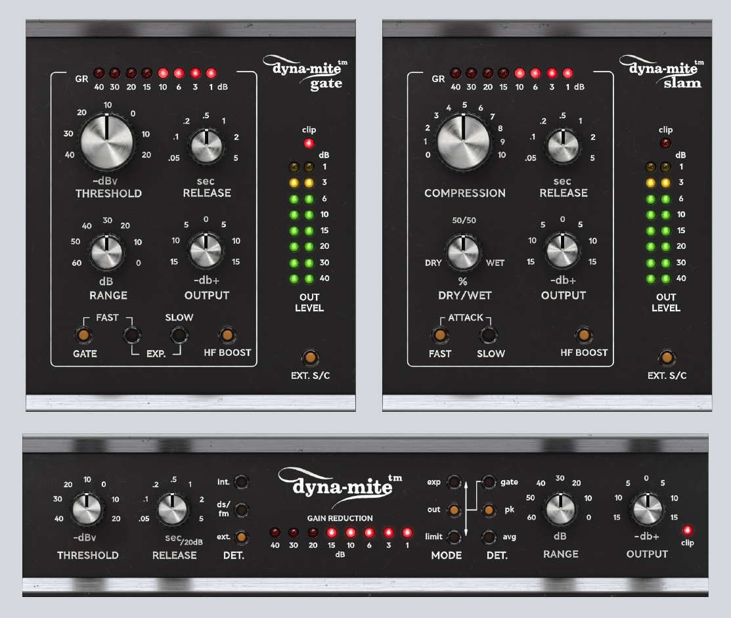Adjust the THRESHOLD knob on the dyna-mite rack unit
The width and height of the screenshot is (731, 618).
coord(87,509)
